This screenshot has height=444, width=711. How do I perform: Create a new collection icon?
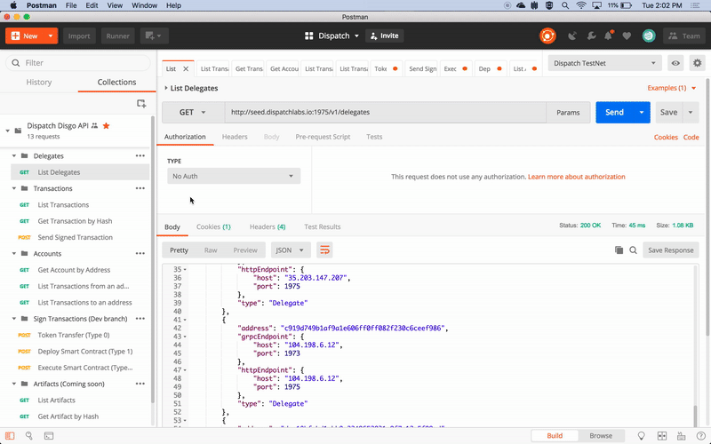pos(141,104)
